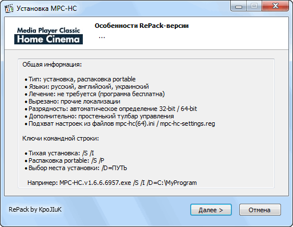
Task: Click the Лечение: не требуется line
Action: click(x=95, y=94)
